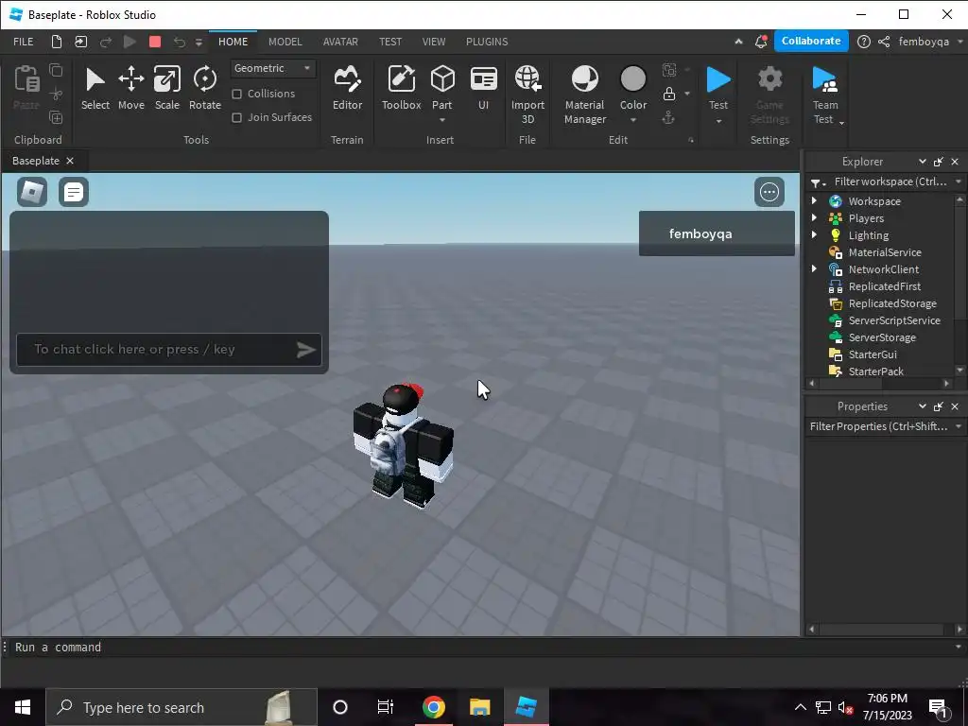Enable the Collisions checkbox
The height and width of the screenshot is (726, 968).
[236, 94]
